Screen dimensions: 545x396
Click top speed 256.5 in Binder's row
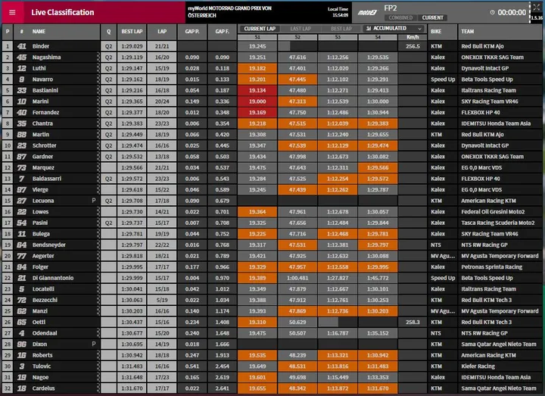(413, 46)
